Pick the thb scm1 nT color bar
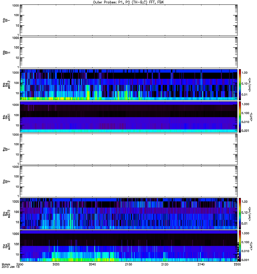The width and height of the screenshot is (257, 274). (240, 117)
